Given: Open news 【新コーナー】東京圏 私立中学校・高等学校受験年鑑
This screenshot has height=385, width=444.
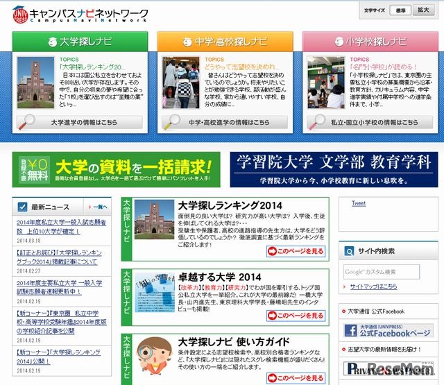Looking at the screenshot, I should click(62, 322).
